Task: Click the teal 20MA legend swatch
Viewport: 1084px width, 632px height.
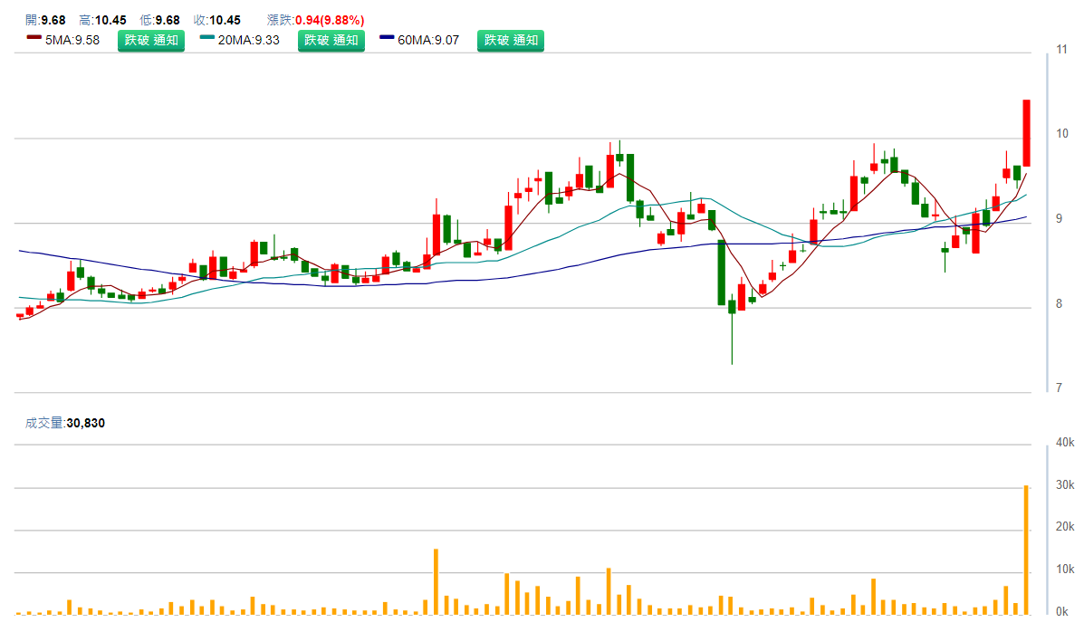Action: click(x=207, y=38)
